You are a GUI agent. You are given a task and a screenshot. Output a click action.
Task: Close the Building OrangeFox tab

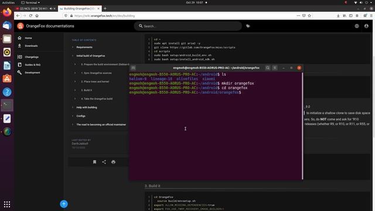(98, 9)
